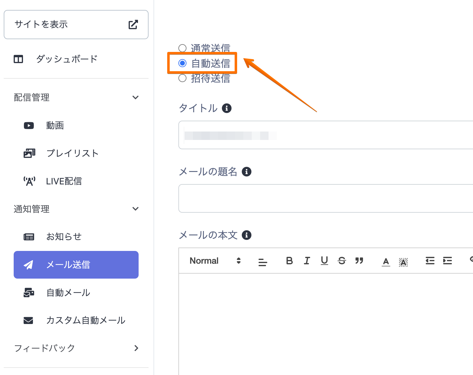Collapse the 配信管理 section
This screenshot has width=473, height=375.
tap(135, 97)
